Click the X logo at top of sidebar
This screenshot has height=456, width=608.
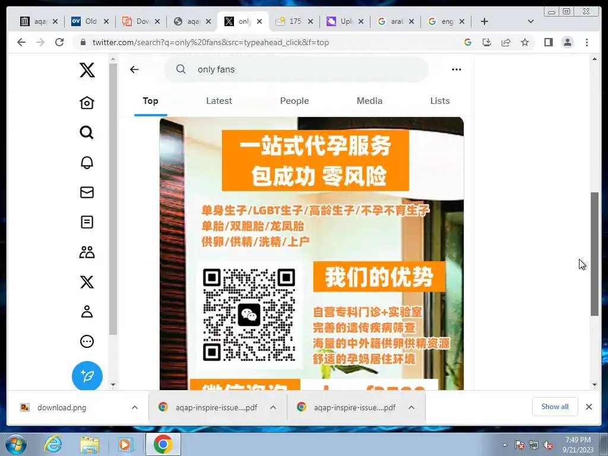[87, 70]
